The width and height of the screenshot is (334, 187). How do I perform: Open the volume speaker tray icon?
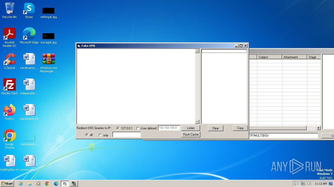(x=309, y=184)
